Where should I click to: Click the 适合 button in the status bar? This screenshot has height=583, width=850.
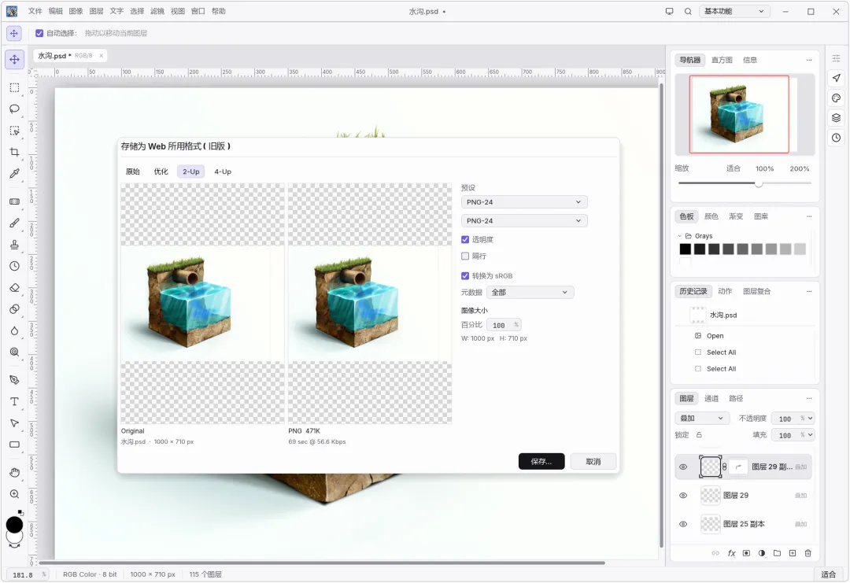(x=828, y=574)
